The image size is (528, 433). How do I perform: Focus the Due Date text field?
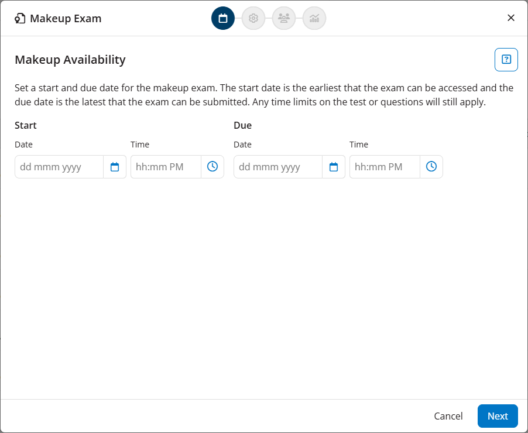coord(277,167)
